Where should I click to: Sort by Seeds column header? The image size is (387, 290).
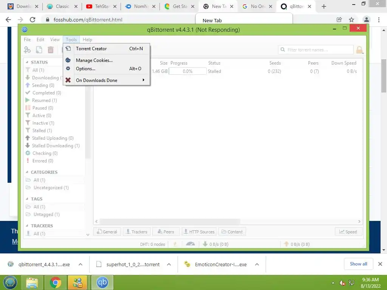[x=275, y=63]
